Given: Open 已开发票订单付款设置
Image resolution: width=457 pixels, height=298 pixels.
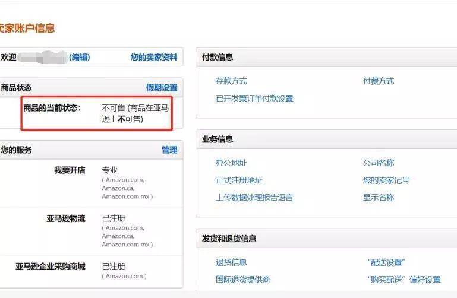Looking at the screenshot, I should 254,99.
